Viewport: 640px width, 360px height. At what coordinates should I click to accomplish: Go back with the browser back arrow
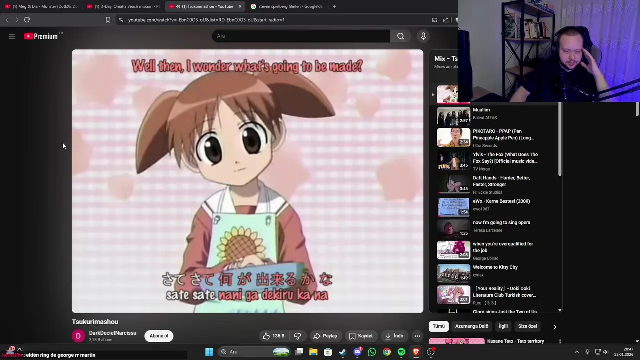[7, 20]
